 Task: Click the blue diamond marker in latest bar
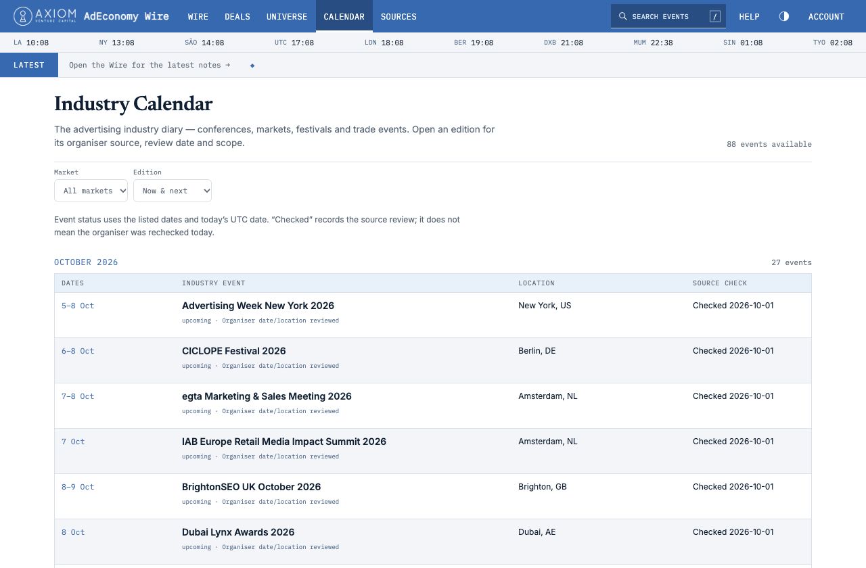252,66
